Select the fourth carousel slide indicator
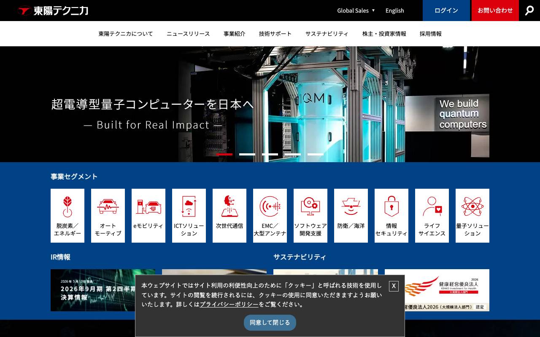The image size is (540, 337). point(293,154)
